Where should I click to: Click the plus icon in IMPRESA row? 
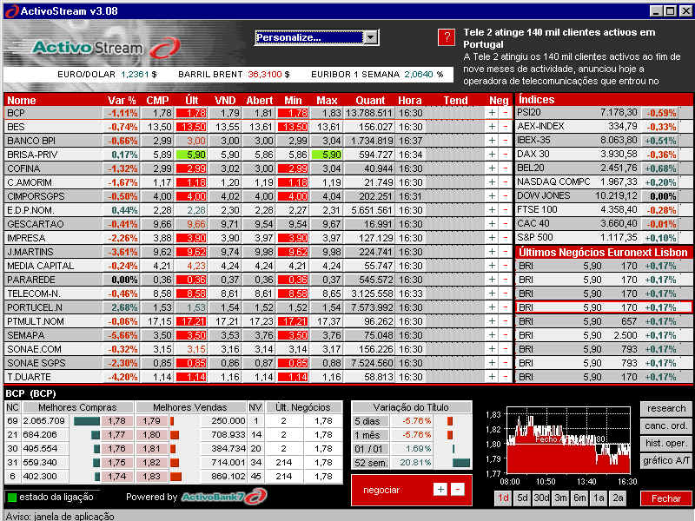[x=492, y=238]
